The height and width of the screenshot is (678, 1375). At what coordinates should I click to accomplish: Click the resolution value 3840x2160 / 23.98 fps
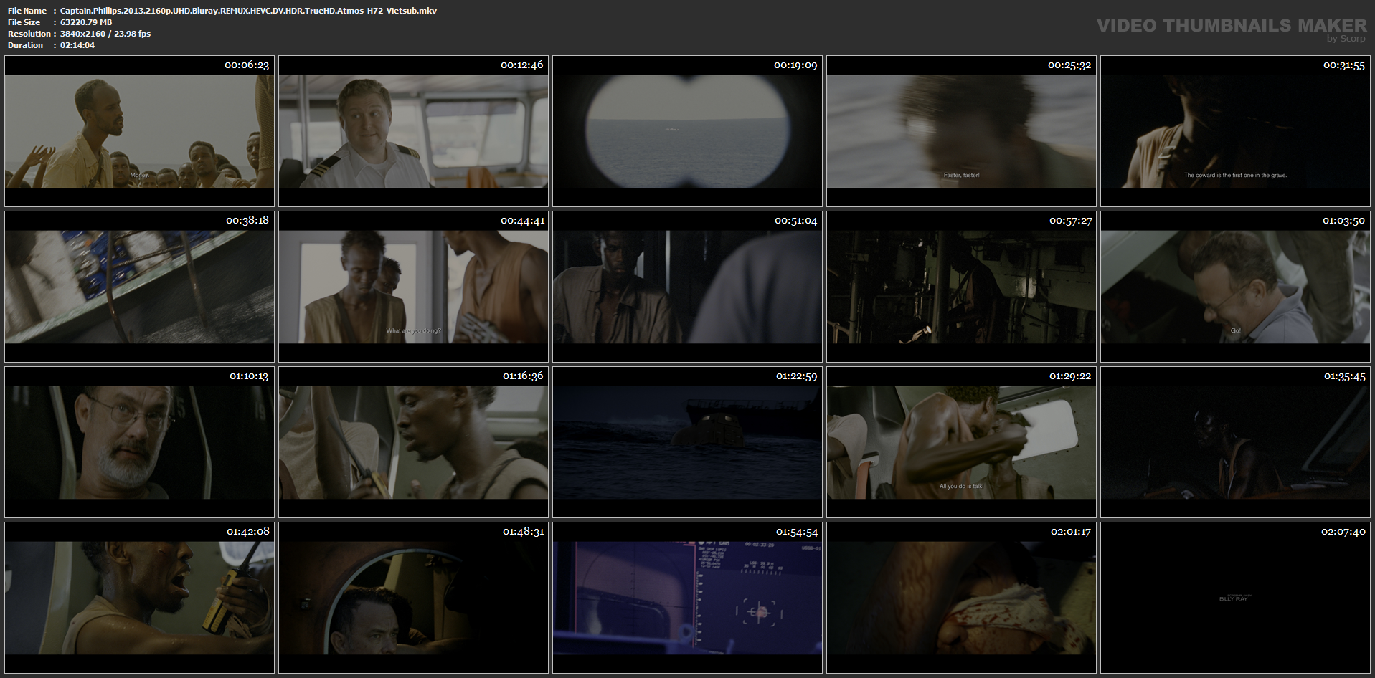point(105,34)
